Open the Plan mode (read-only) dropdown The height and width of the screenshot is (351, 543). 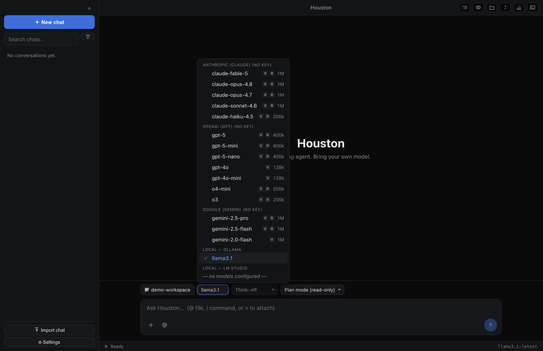click(312, 290)
